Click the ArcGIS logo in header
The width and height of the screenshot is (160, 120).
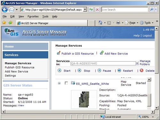point(12,32)
